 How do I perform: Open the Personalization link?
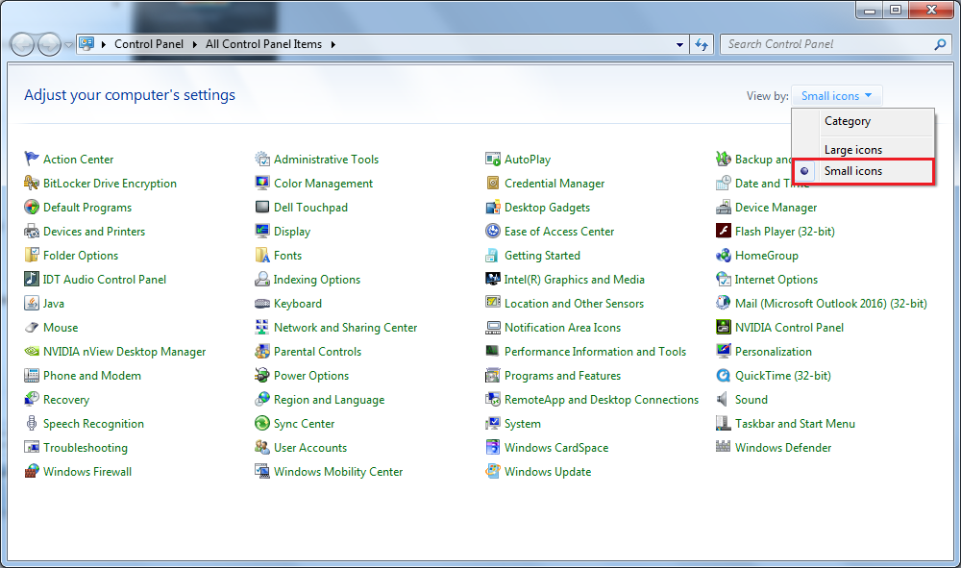pyautogui.click(x=774, y=351)
